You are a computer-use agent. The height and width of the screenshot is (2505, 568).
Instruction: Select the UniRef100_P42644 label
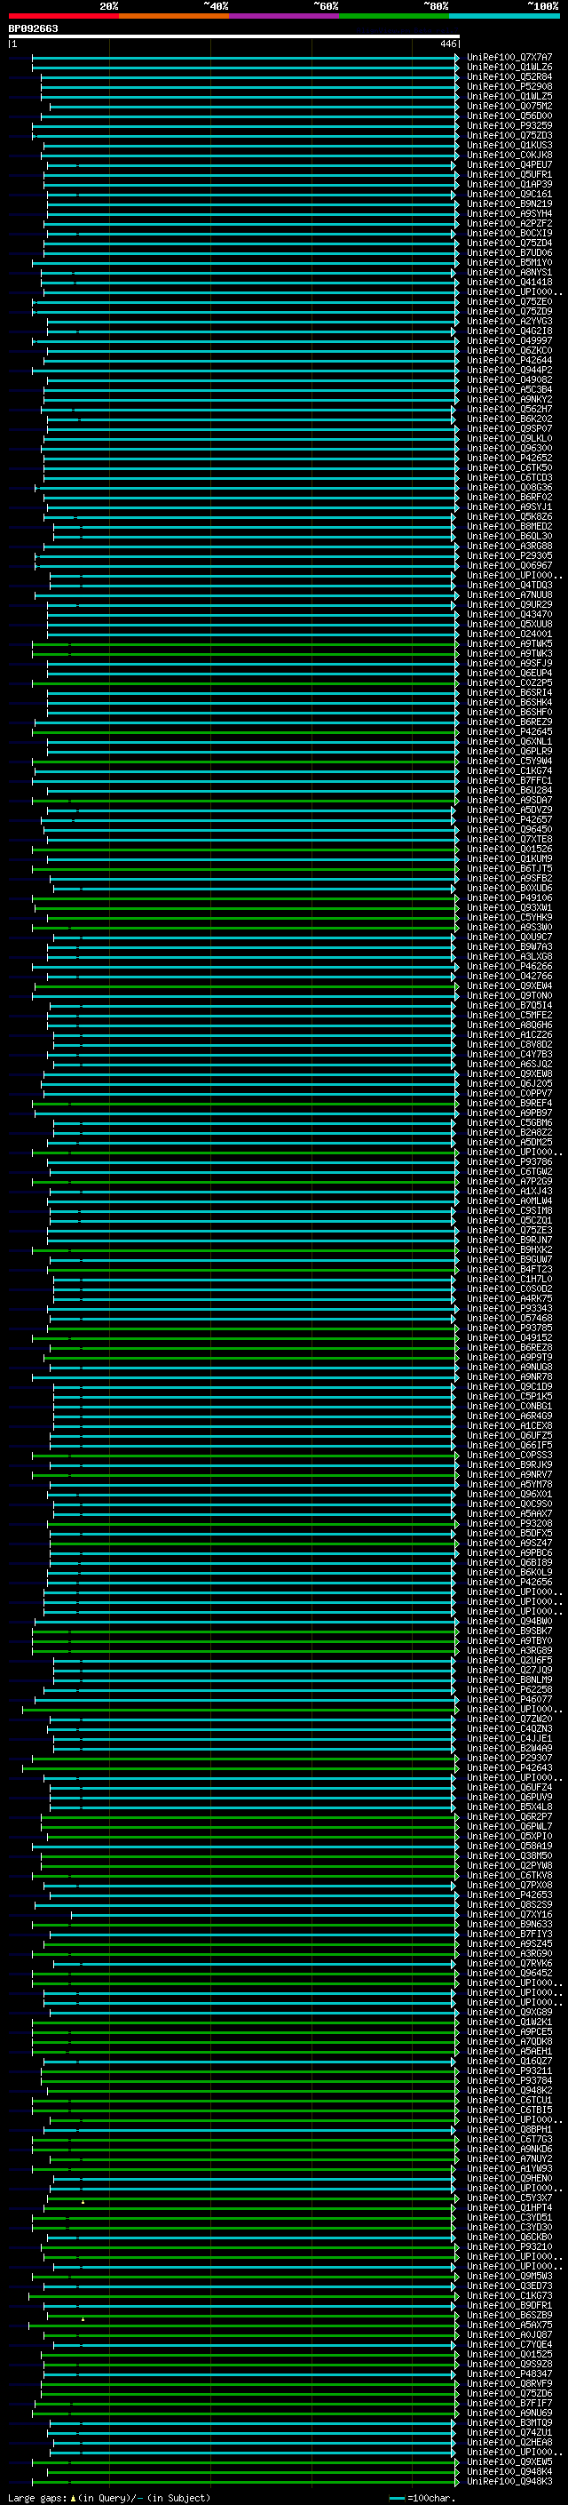(x=509, y=360)
